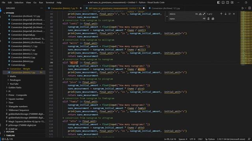Collapse the Conversion - Weight folder
The image size is (252, 141).
pyautogui.click(x=20, y=69)
